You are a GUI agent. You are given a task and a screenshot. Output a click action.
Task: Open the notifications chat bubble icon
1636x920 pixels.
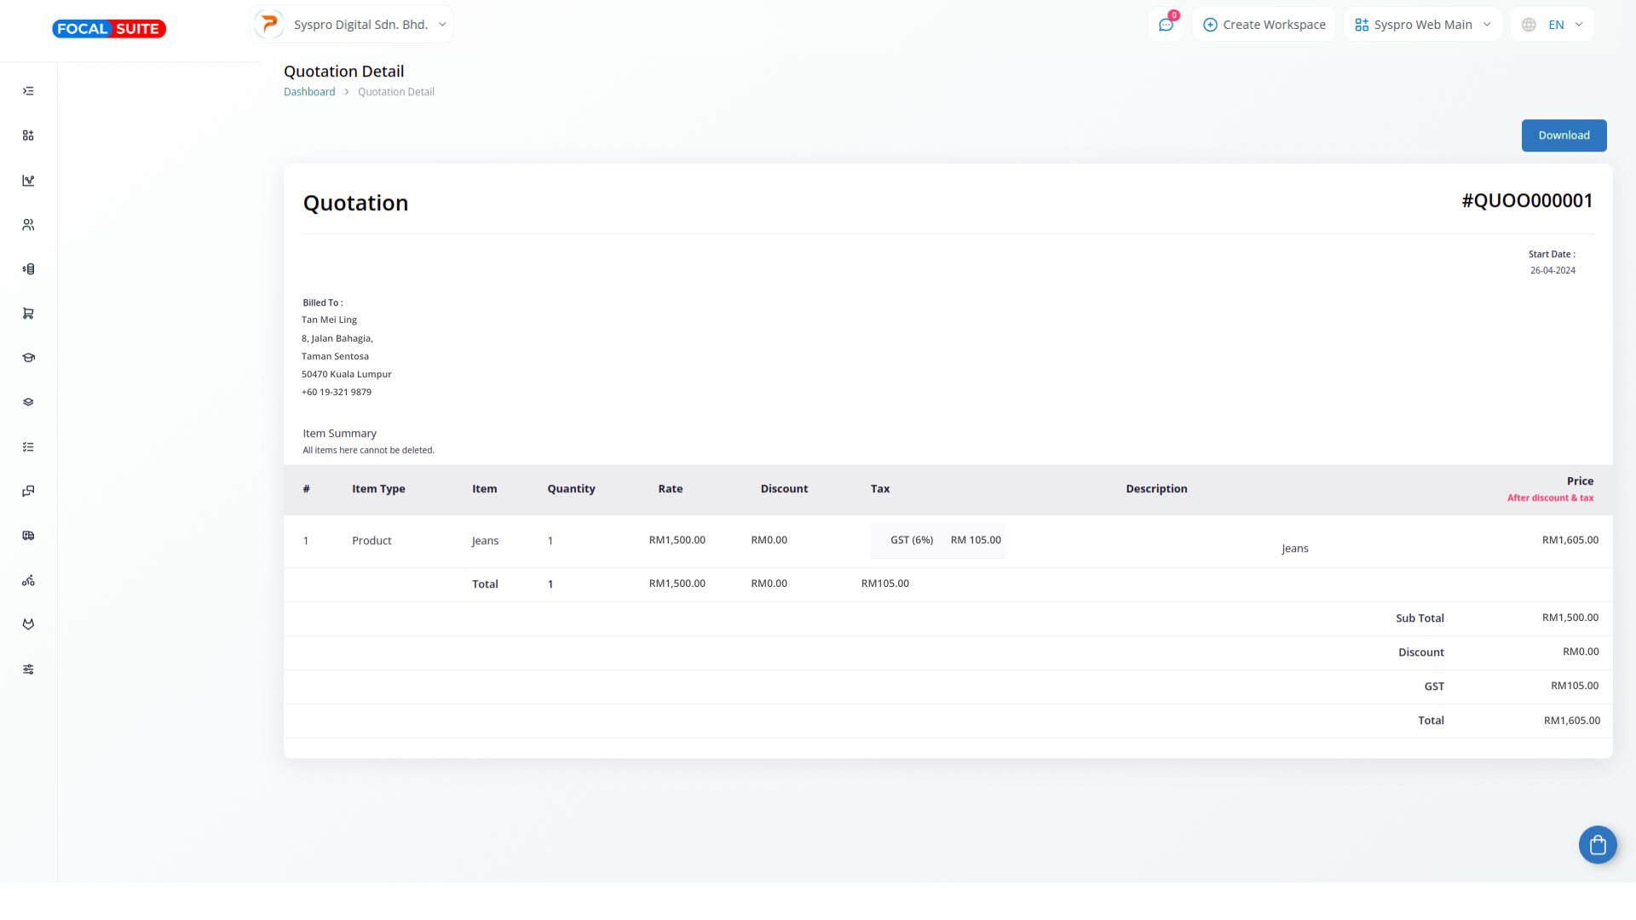(x=1166, y=25)
